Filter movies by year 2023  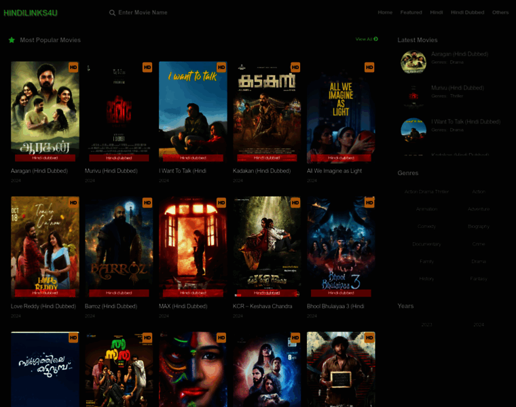pyautogui.click(x=427, y=325)
